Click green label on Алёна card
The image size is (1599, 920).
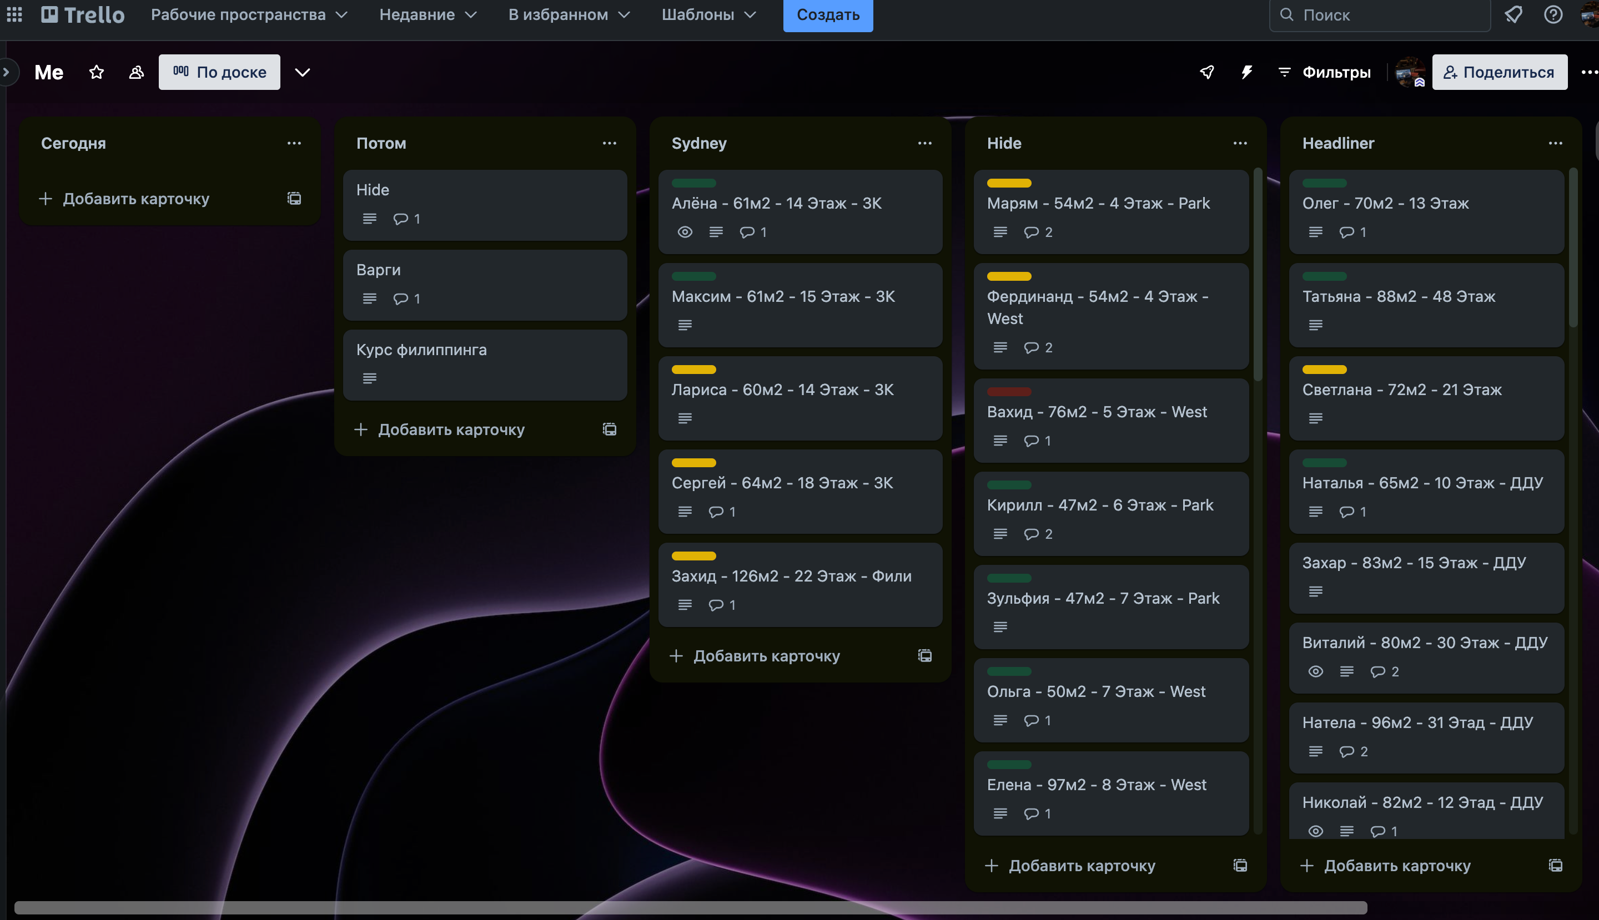pyautogui.click(x=693, y=183)
